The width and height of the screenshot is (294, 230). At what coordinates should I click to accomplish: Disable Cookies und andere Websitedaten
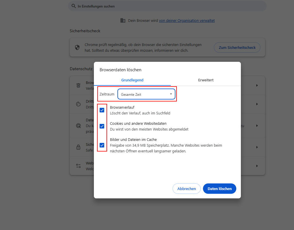pyautogui.click(x=102, y=126)
